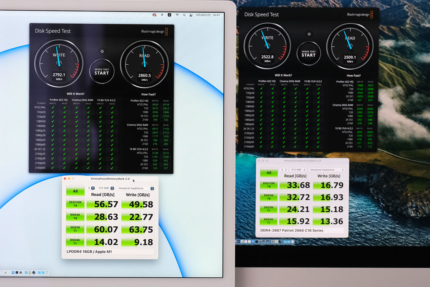Image resolution: width=430 pixels, height=287 pixels.
Task: Run SEQ1M T1 test in left AmorphousMemoryMark
Action: (x=75, y=229)
